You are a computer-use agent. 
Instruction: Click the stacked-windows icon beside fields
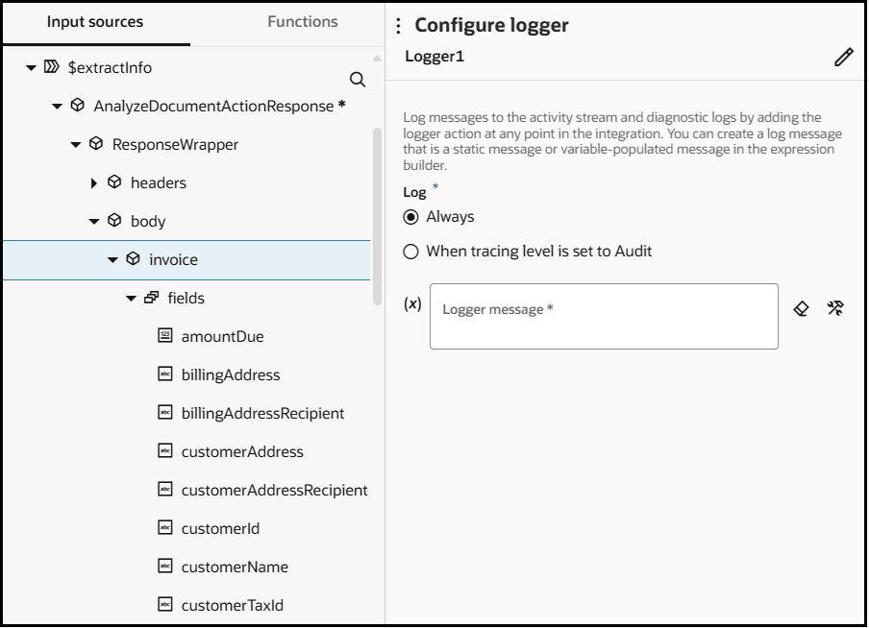[x=151, y=298]
